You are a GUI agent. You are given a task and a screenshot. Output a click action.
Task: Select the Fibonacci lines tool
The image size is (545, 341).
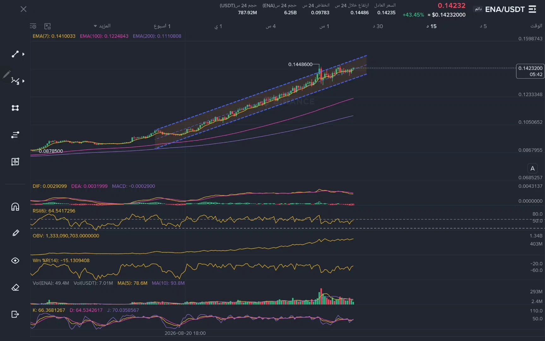point(15,135)
